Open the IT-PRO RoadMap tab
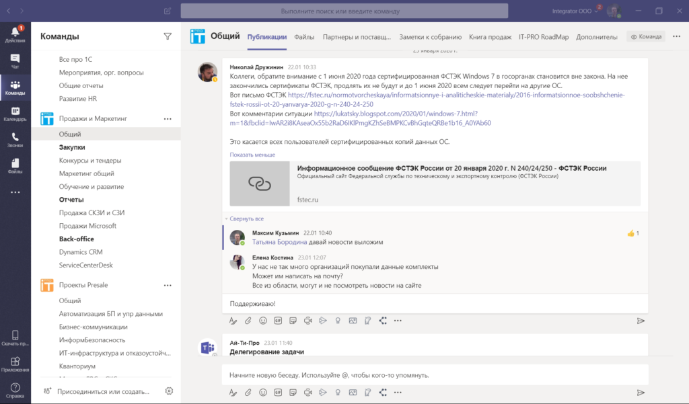Screen dimensions: 689x404 pos(544,37)
